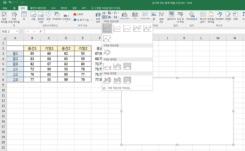Insert online pictures (온라인 그림)

pos(41,17)
